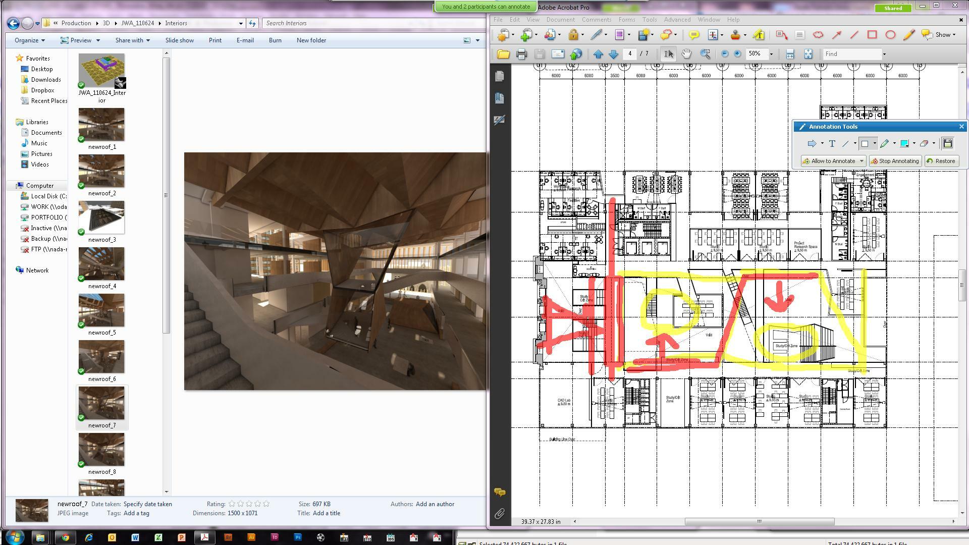Select the Callout tool in Acrobat
The width and height of the screenshot is (969, 545).
781,35
